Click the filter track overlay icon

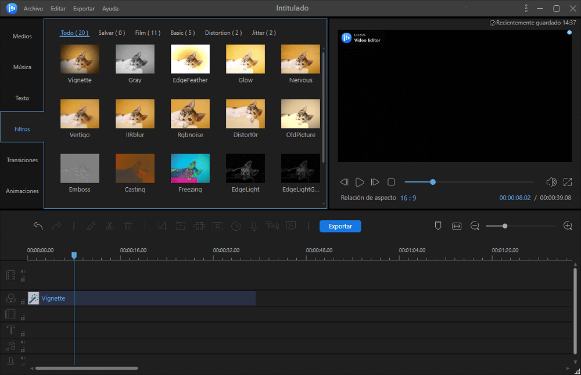(10, 298)
